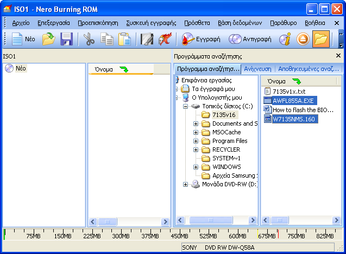Click file list horizontal scrollbar thumb
The width and height of the screenshot is (346, 254).
280,220
